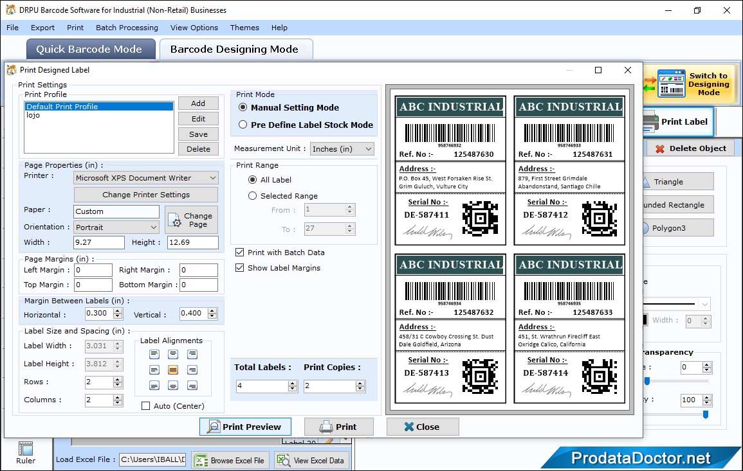Click the Close button at bottom
Screen dimensions: 743x471
(x=423, y=427)
